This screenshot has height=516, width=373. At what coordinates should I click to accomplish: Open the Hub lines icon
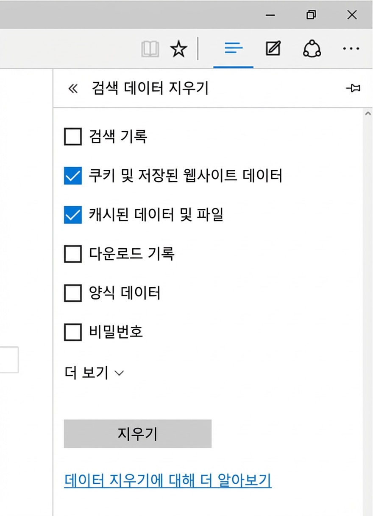pos(233,49)
